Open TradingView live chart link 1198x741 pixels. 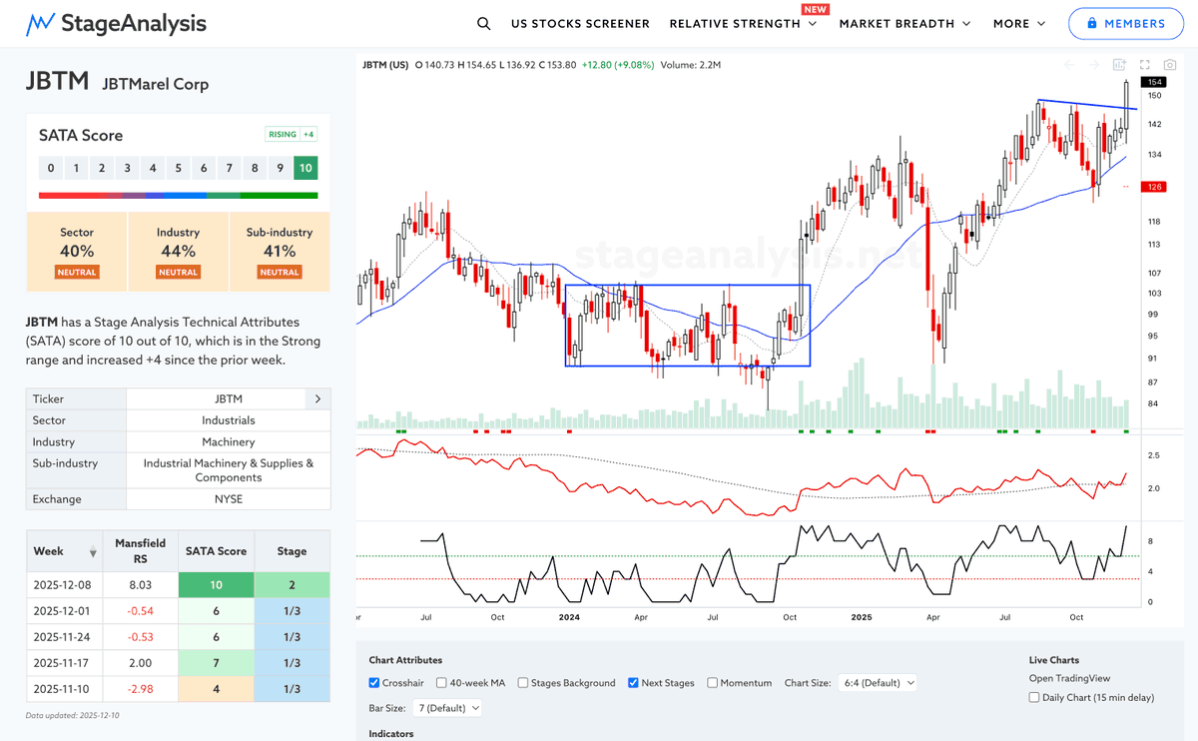click(1069, 678)
